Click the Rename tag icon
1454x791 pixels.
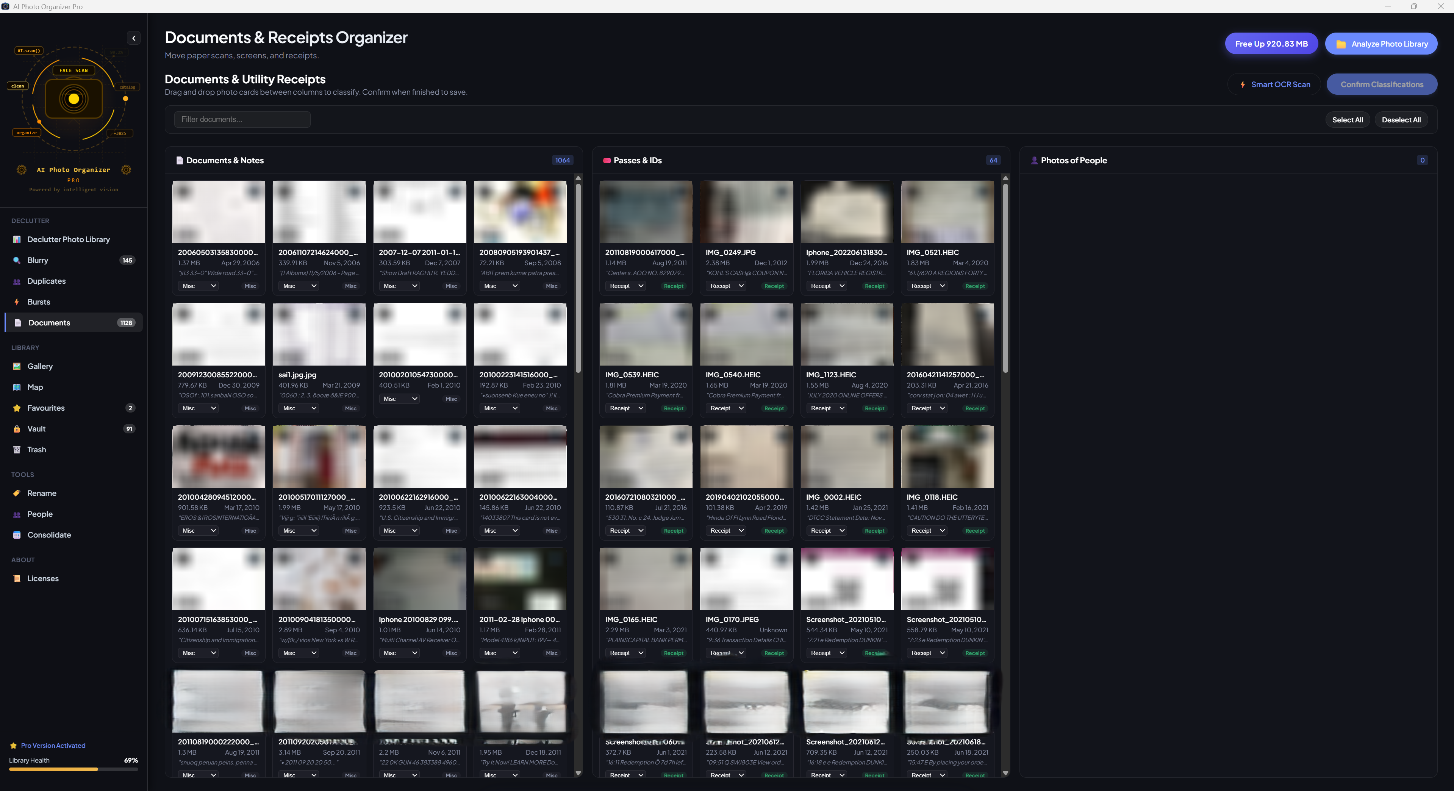(x=17, y=494)
